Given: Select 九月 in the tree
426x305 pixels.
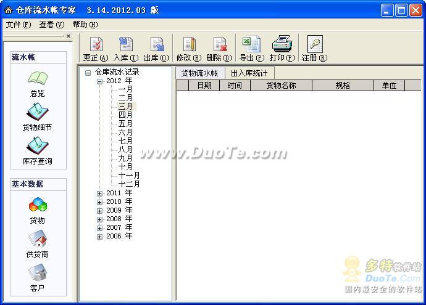Looking at the screenshot, I should 125,158.
